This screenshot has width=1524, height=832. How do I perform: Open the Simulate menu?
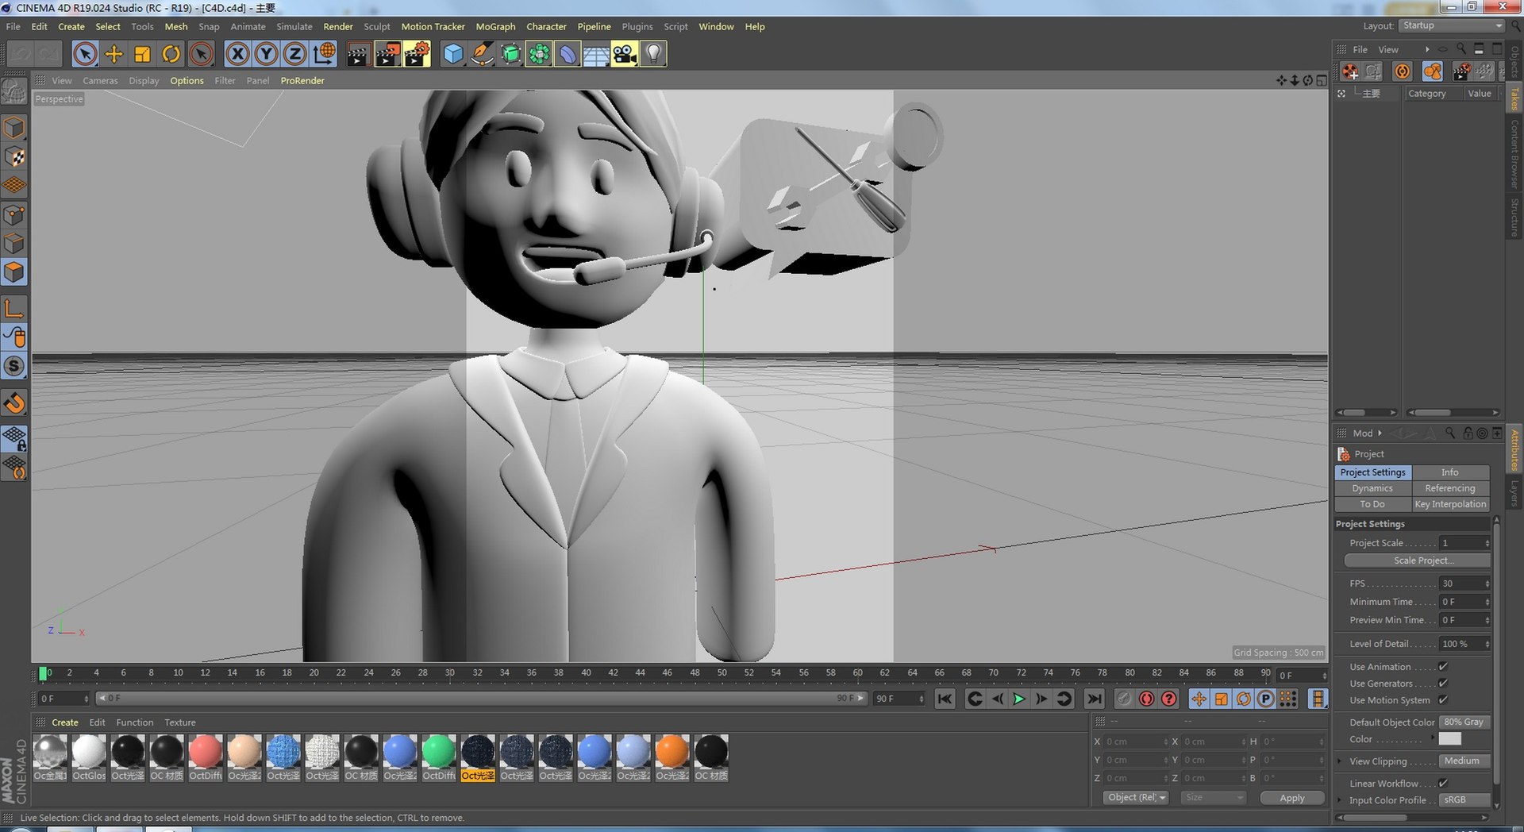tap(294, 26)
